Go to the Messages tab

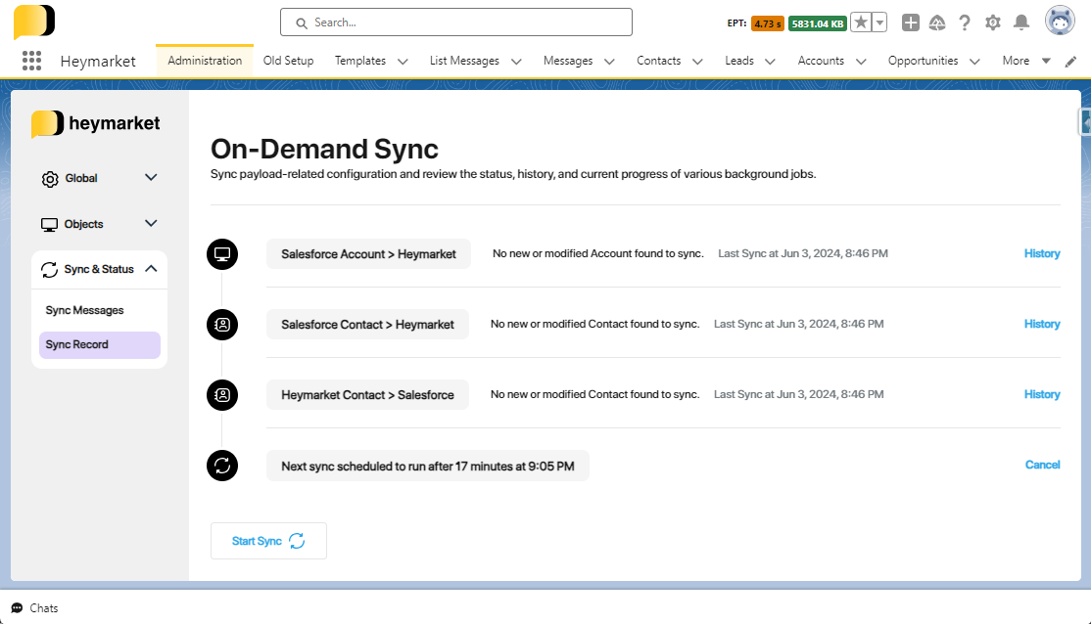pos(568,61)
